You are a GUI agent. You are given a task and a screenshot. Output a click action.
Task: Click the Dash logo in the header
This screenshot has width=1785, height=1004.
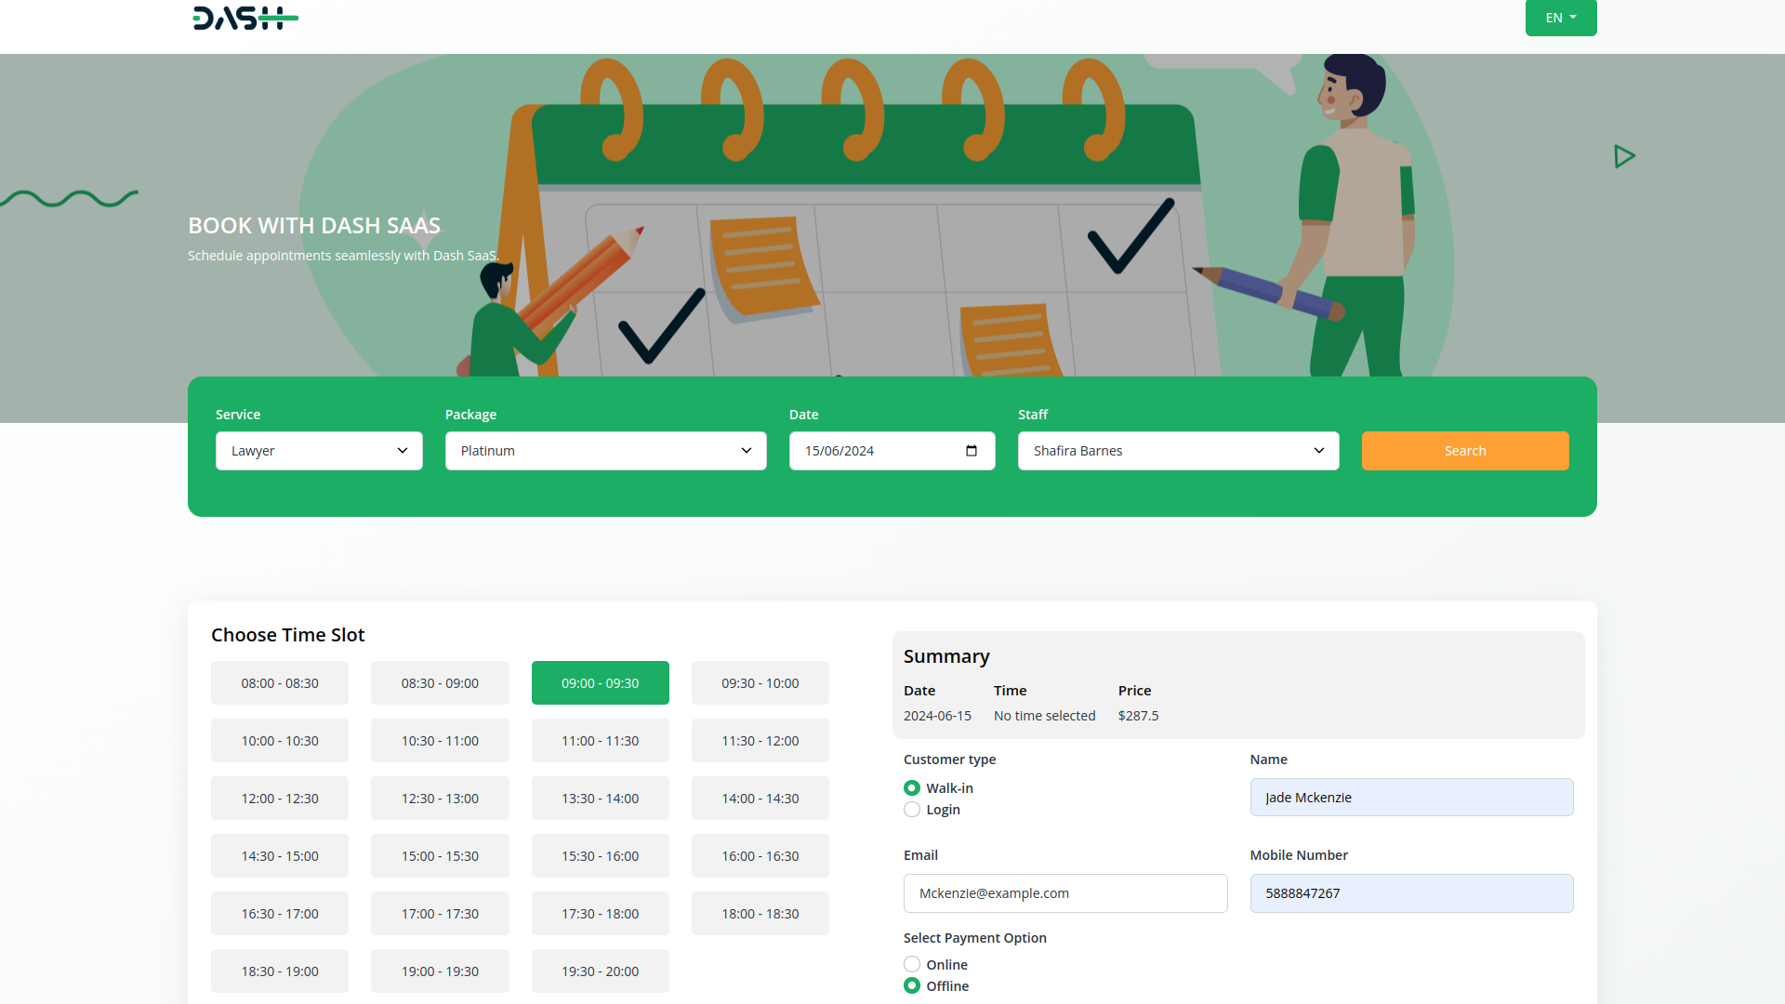click(x=245, y=18)
